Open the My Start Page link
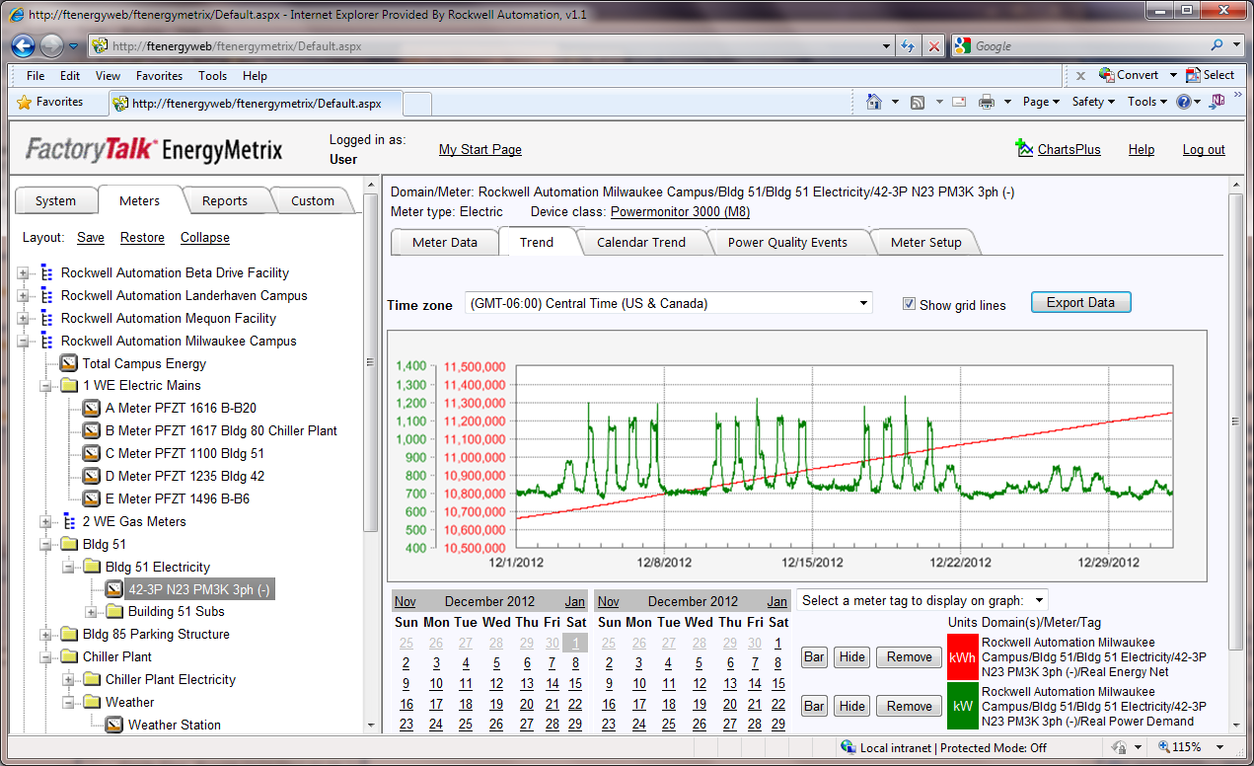Viewport: 1254px width, 766px height. 480,150
